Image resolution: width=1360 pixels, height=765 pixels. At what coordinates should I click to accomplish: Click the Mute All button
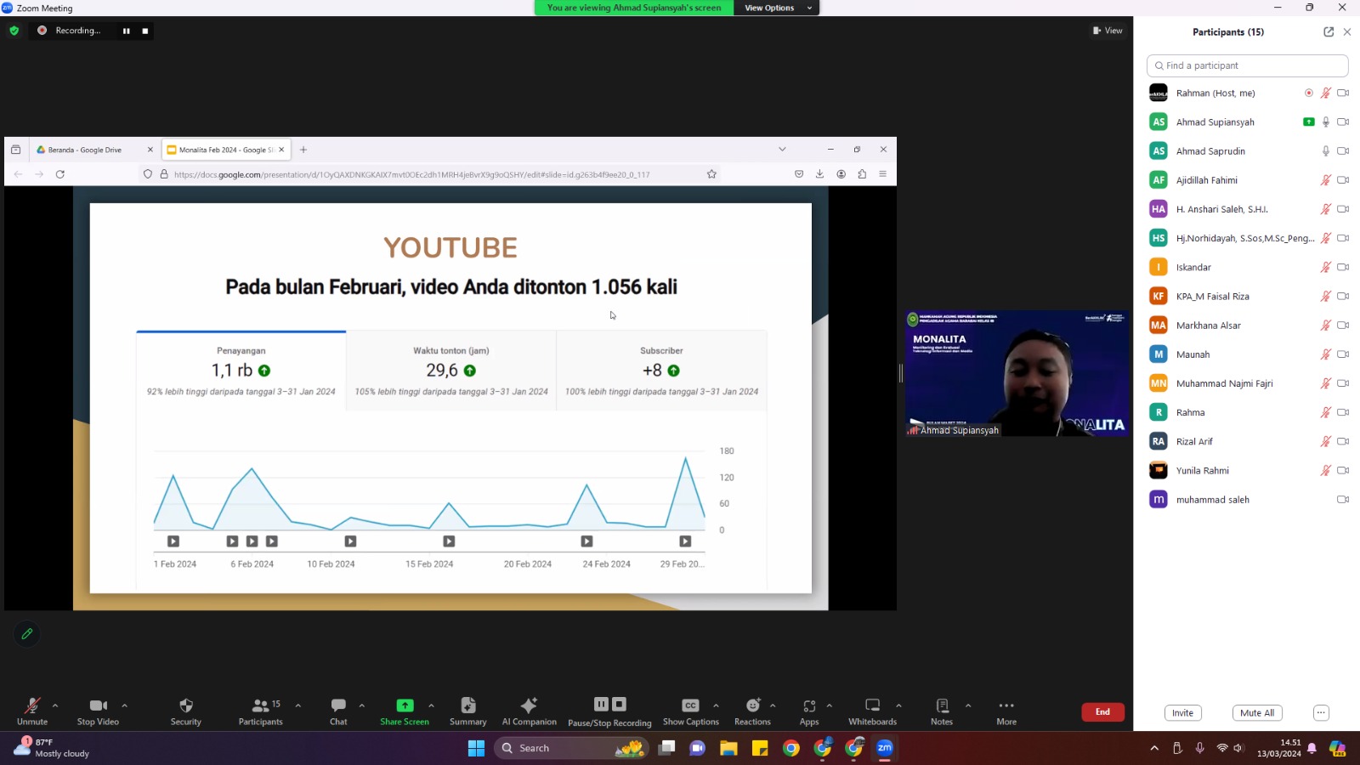click(1256, 713)
